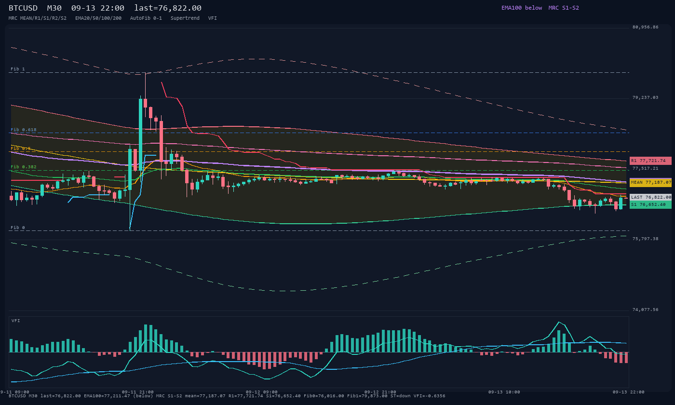Select the 80,956.86 price axis label
The image size is (675, 405).
645,27
